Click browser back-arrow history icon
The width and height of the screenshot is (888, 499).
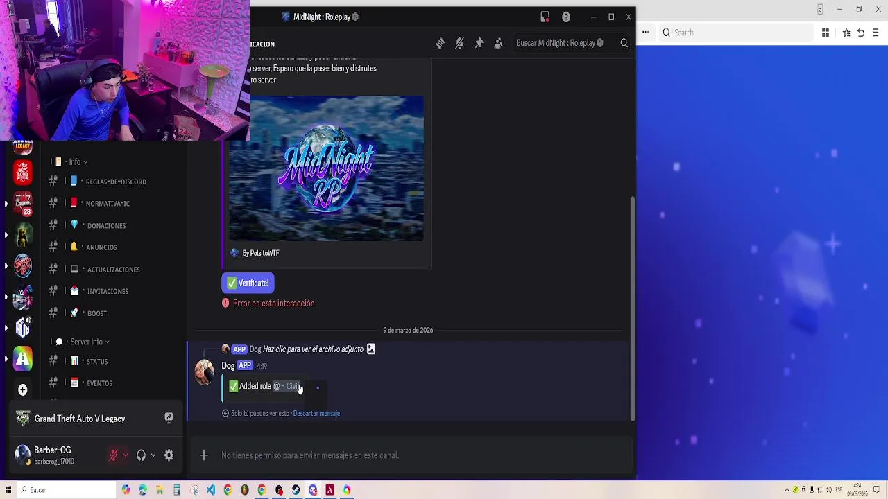(861, 33)
